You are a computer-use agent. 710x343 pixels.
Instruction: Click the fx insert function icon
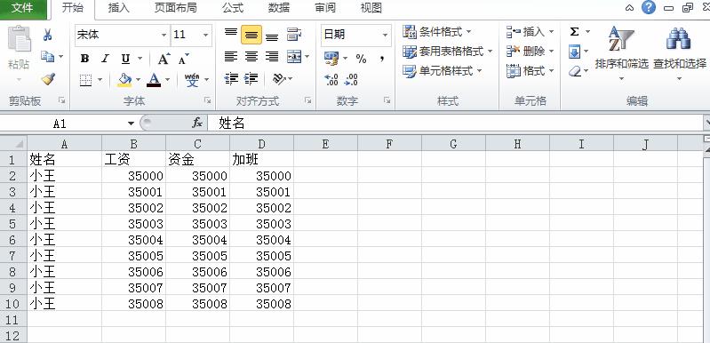click(x=197, y=123)
